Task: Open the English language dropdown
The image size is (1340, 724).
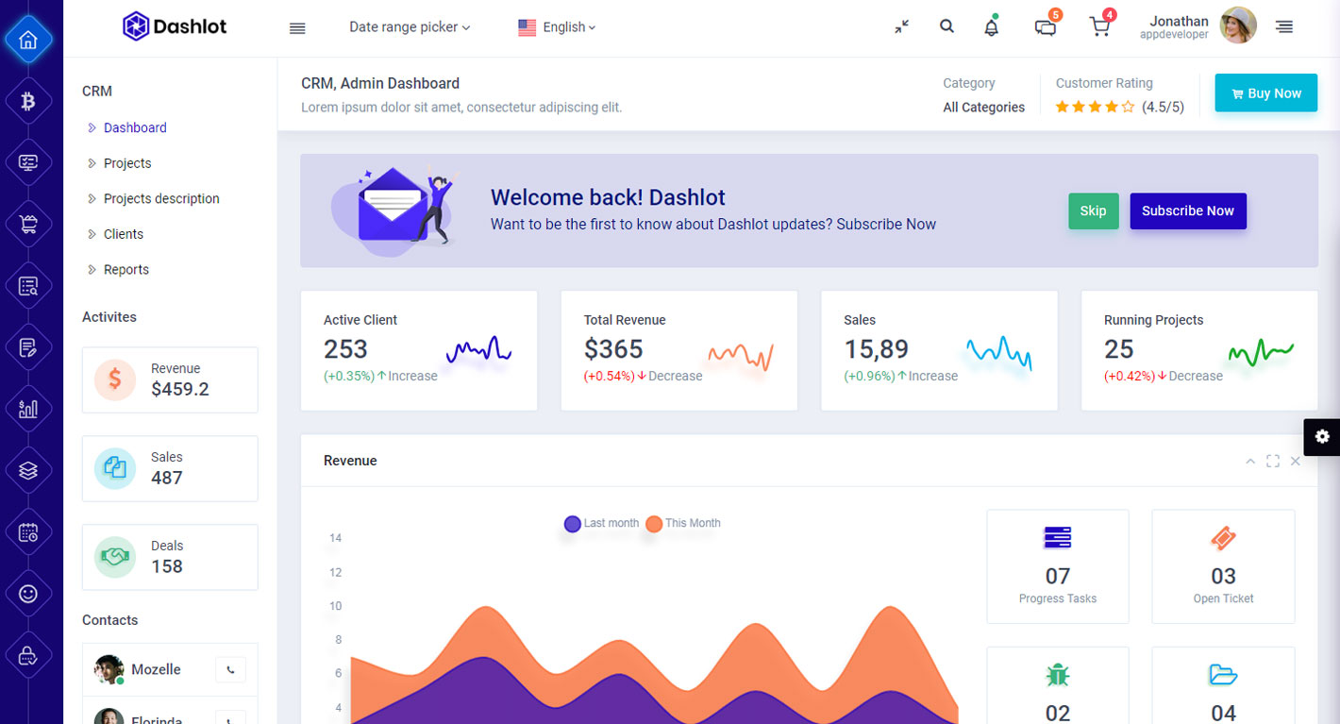Action: point(557,27)
